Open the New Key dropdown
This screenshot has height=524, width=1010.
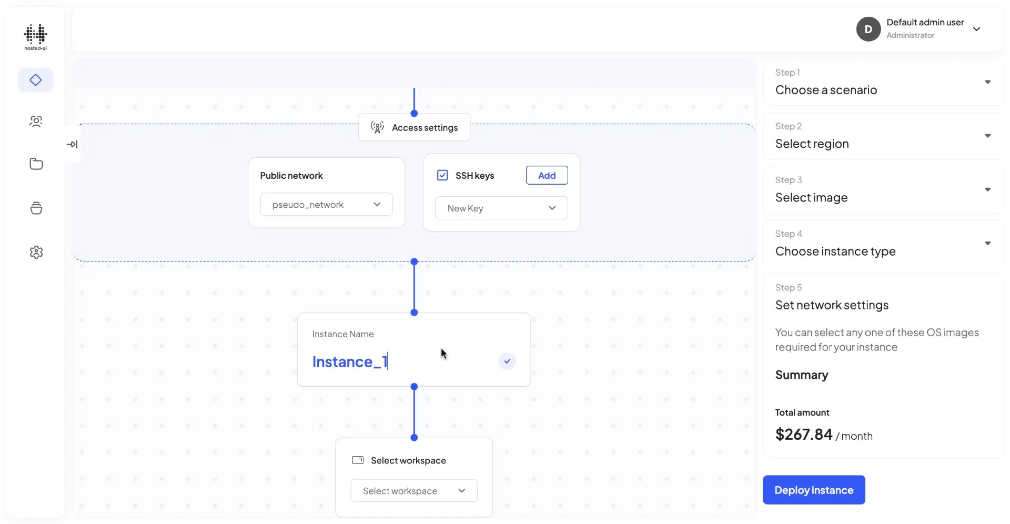point(501,208)
